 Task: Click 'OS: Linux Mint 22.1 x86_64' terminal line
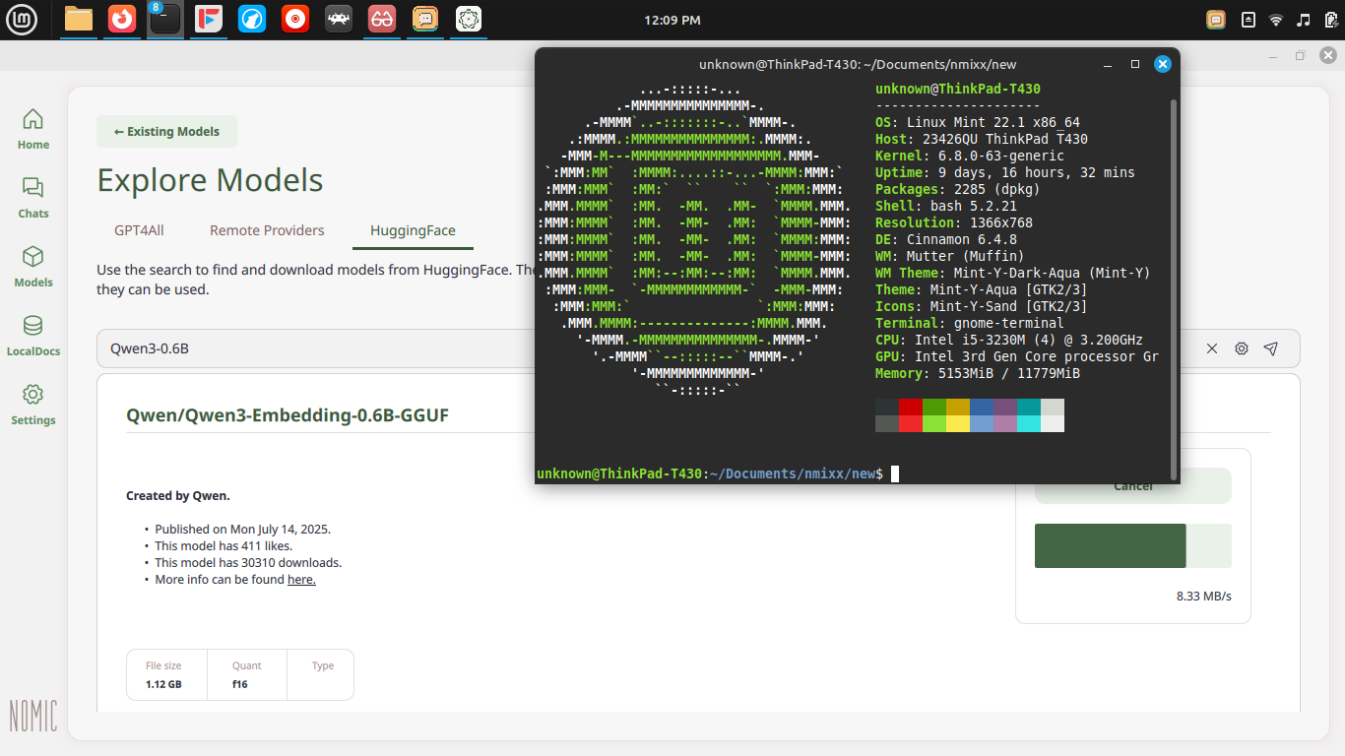[978, 122]
